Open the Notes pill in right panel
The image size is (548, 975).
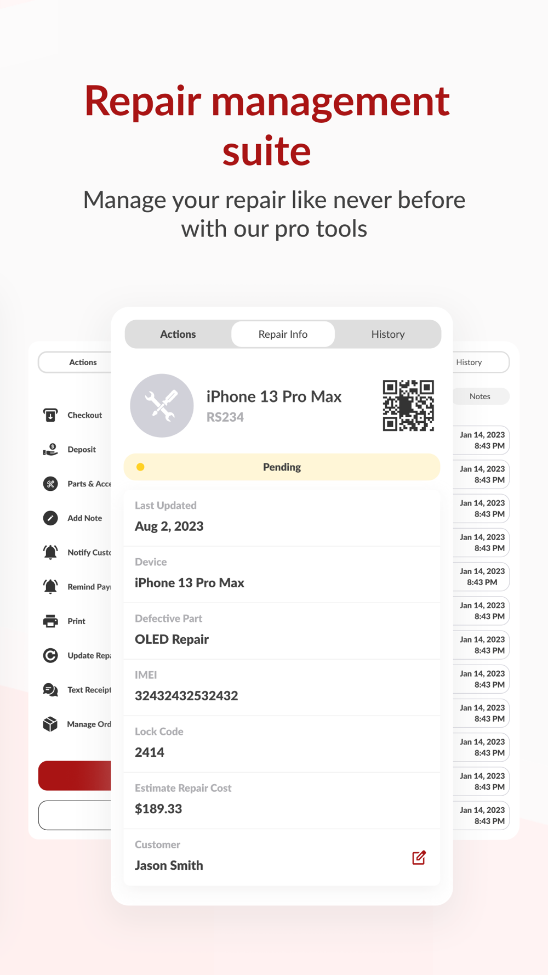[481, 396]
